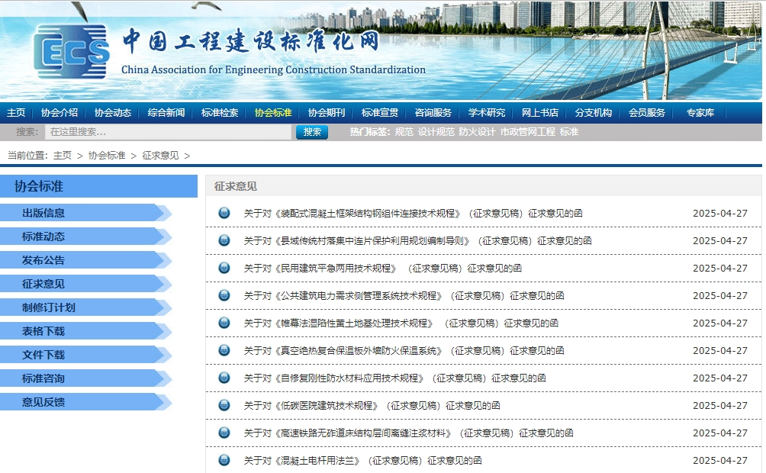Click globe icon beside 混凝土电杆用法兰 entry
Viewport: 766px width, 473px height.
tap(224, 461)
